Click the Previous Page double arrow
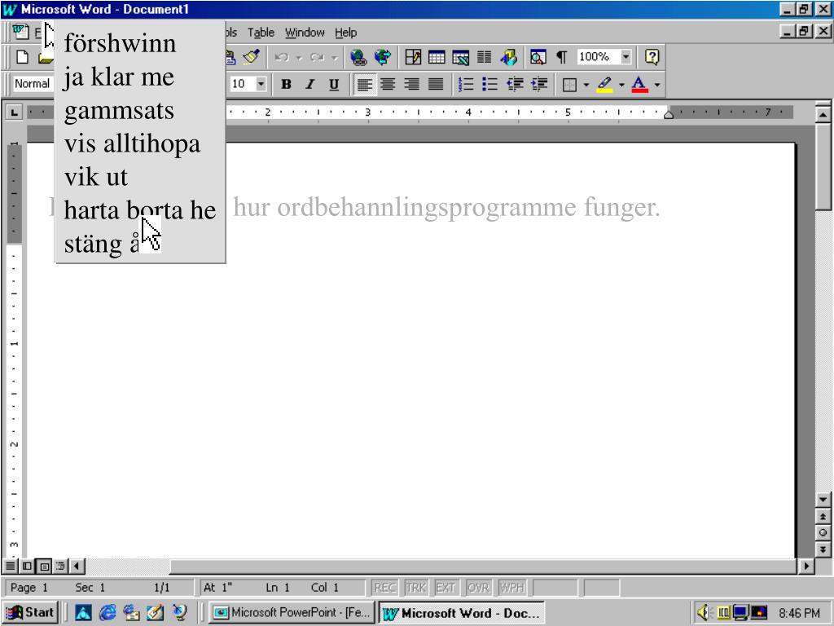Viewport: 834px width, 626px height. tap(823, 516)
